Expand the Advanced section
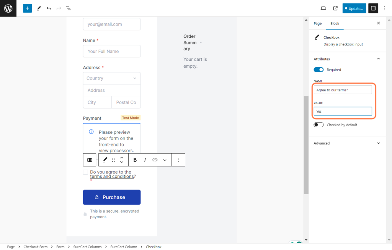 click(x=378, y=143)
